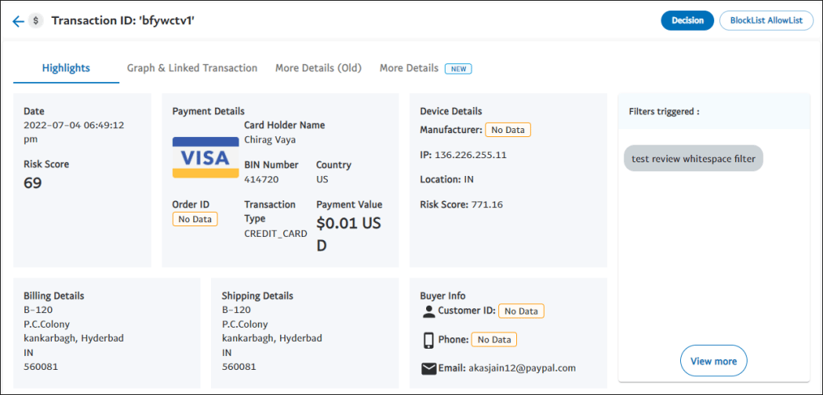Open the More Details (Old) tab

[318, 68]
